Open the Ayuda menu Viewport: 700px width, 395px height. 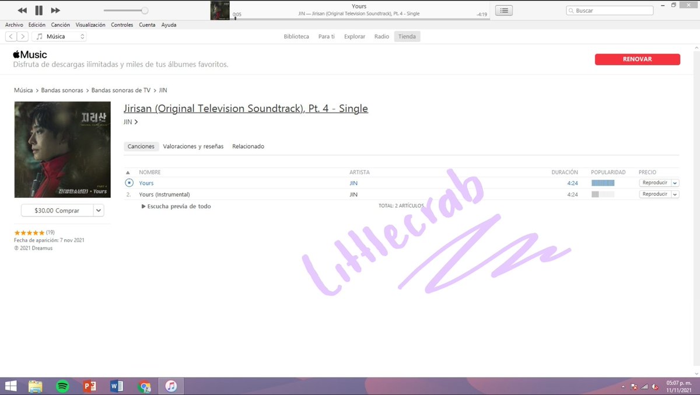[169, 25]
